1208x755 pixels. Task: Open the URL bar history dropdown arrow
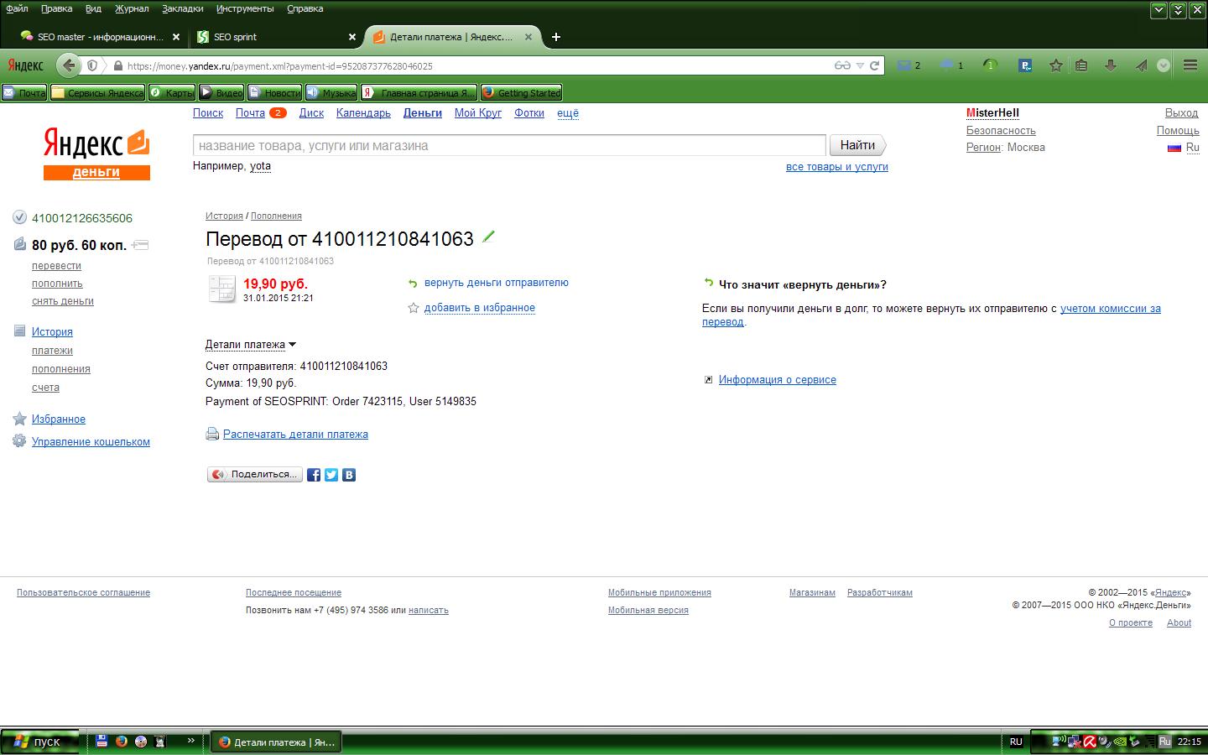[x=860, y=65]
